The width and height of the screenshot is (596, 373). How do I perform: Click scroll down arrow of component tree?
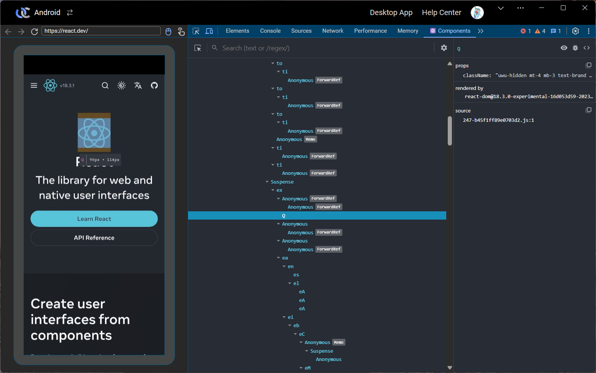[450, 368]
